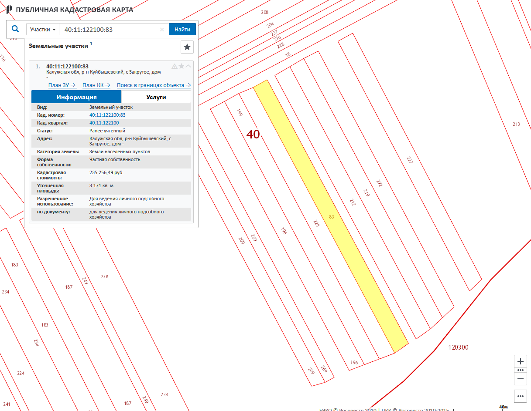Click the Статус value Ранее учтенный
The image size is (531, 411).
click(x=107, y=131)
